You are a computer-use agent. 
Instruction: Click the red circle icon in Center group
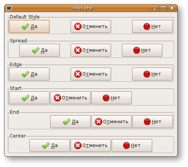coord(126,145)
